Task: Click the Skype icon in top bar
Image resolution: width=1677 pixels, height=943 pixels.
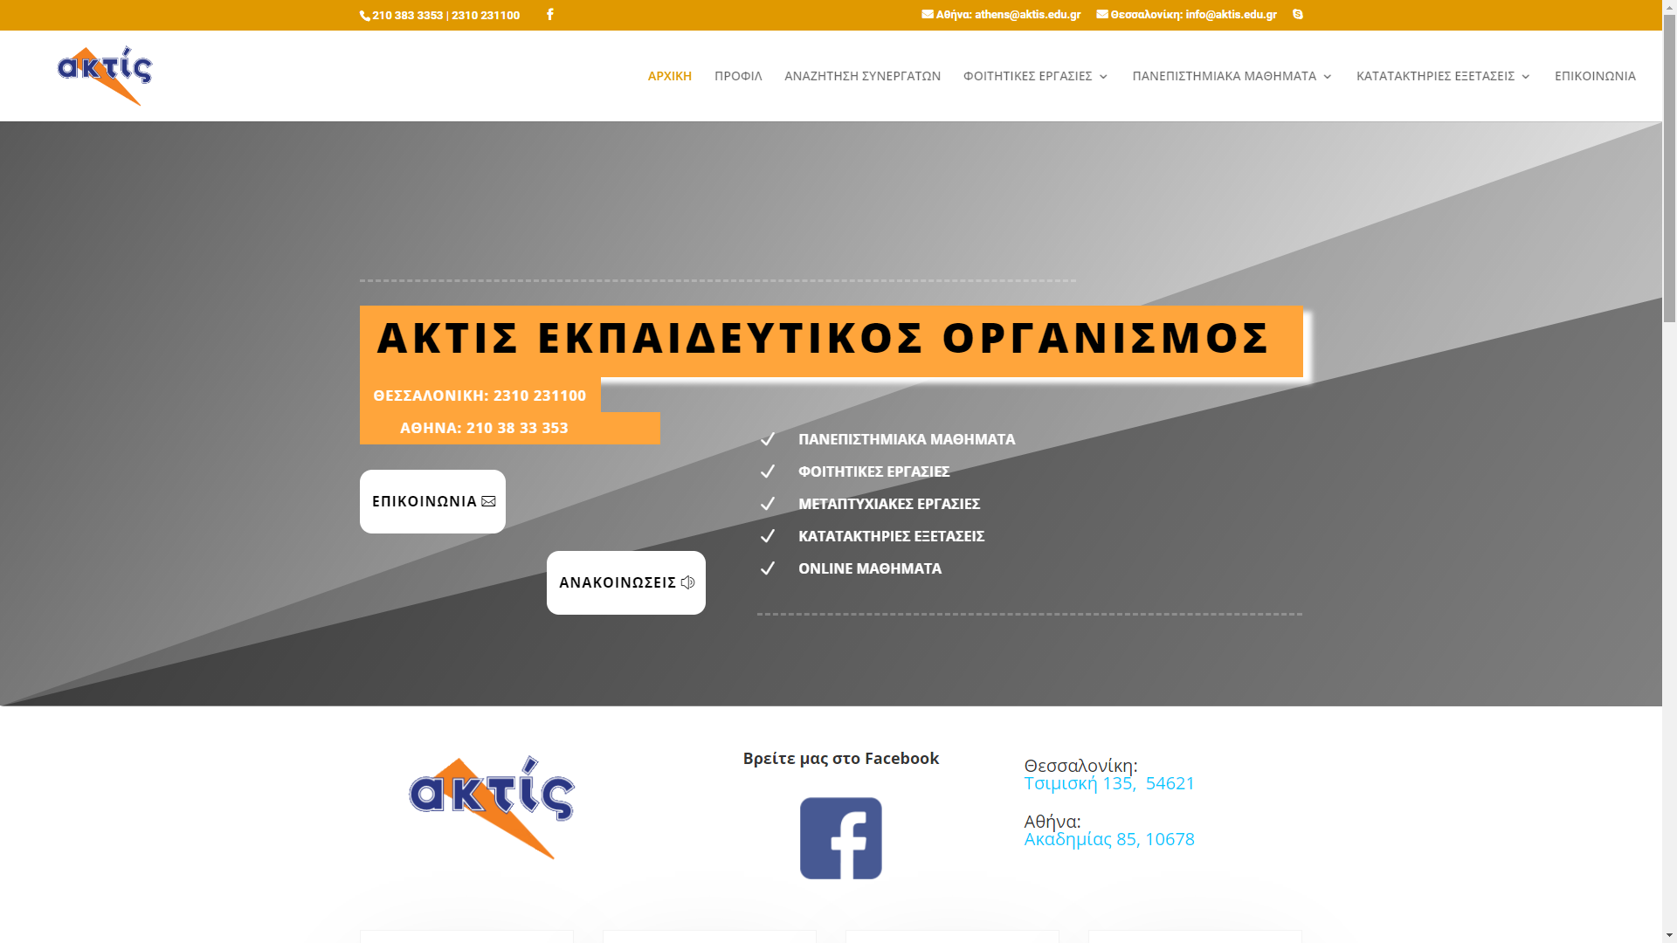Action: click(1297, 14)
